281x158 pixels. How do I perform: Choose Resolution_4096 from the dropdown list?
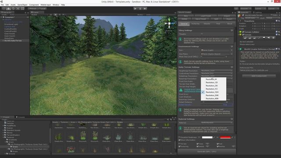pyautogui.click(x=213, y=98)
